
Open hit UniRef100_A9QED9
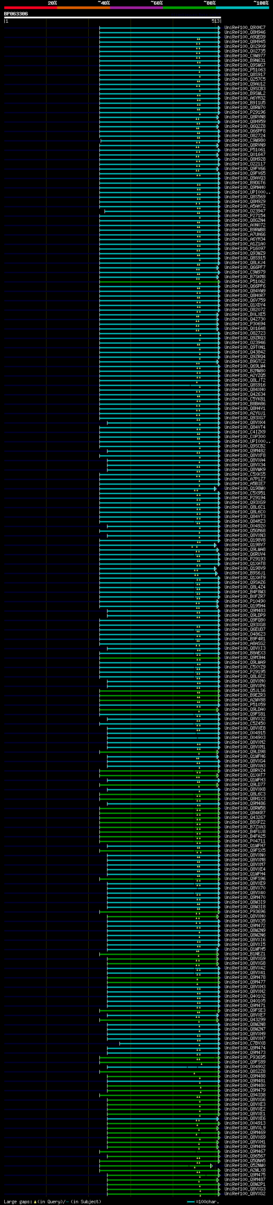[244, 37]
